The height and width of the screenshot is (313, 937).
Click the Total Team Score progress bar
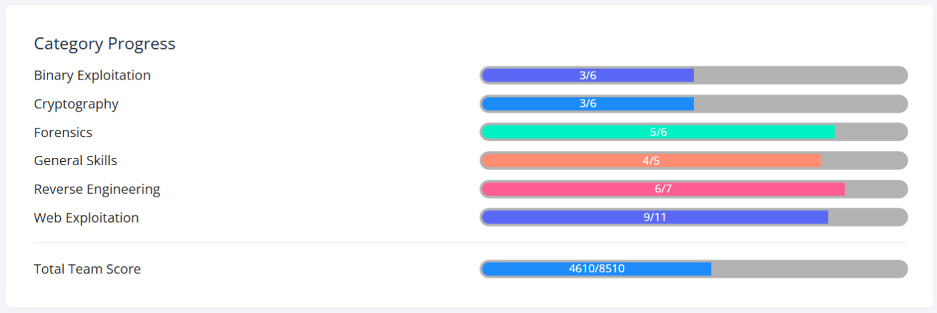(x=693, y=269)
